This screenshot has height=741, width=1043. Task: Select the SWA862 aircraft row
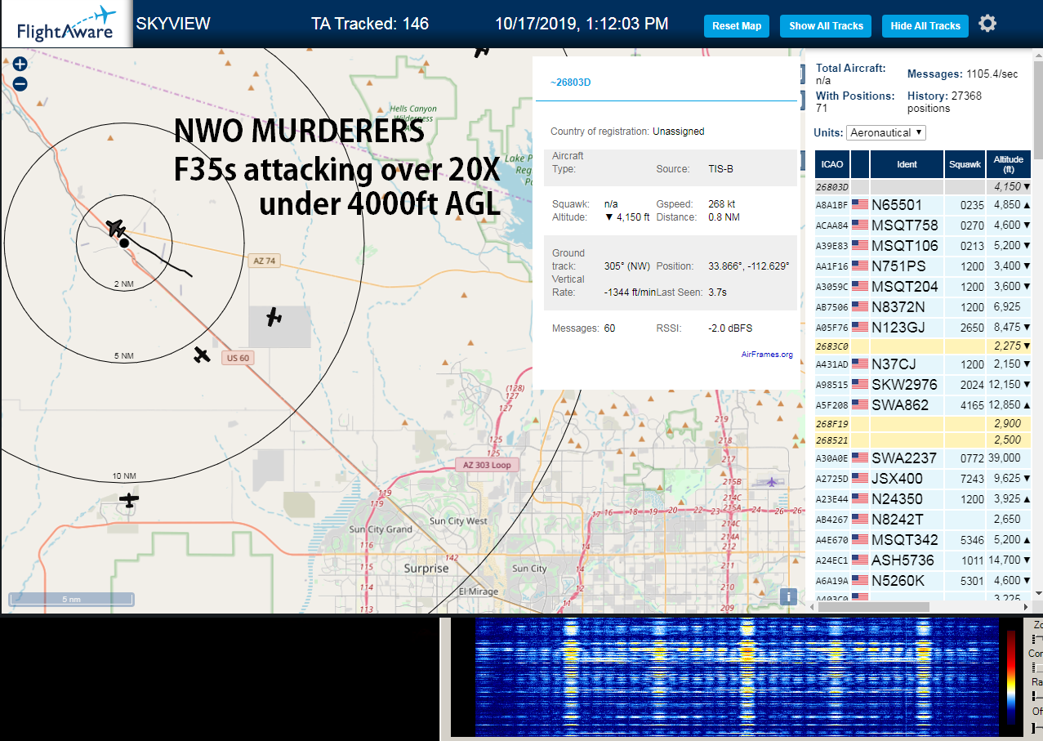click(x=923, y=405)
